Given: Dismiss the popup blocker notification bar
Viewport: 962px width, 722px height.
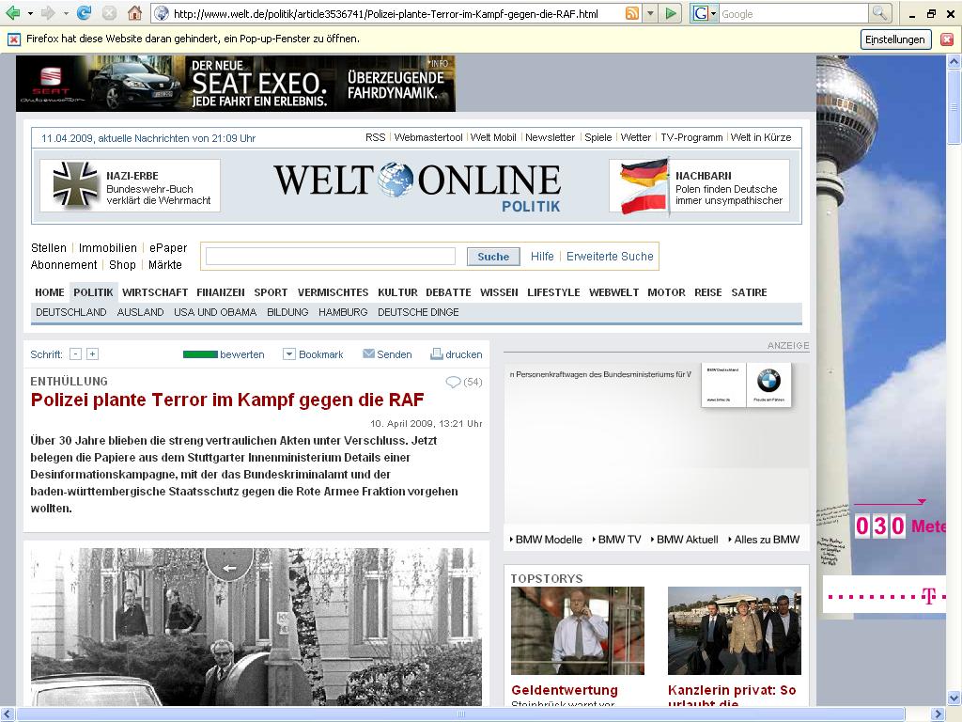Looking at the screenshot, I should (x=947, y=39).
